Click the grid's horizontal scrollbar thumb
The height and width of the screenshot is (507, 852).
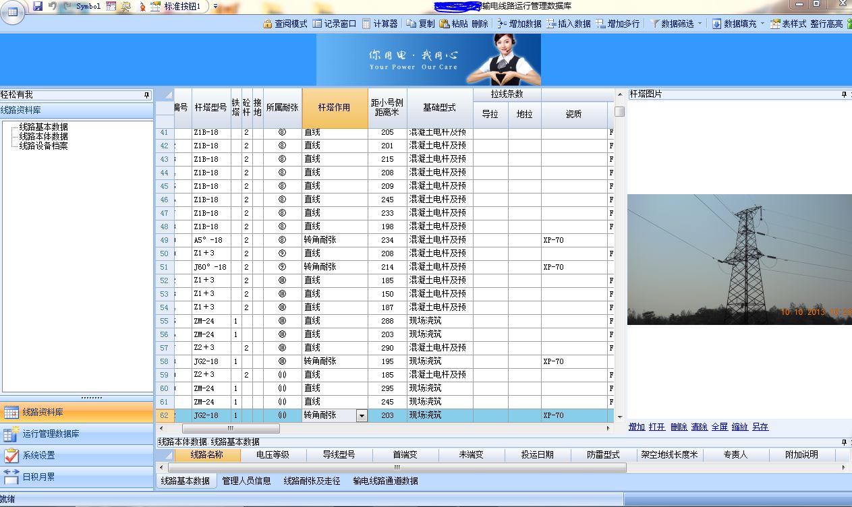click(230, 428)
